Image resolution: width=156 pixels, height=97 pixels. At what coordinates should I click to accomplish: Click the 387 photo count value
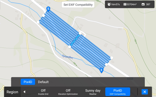tap(148, 4)
